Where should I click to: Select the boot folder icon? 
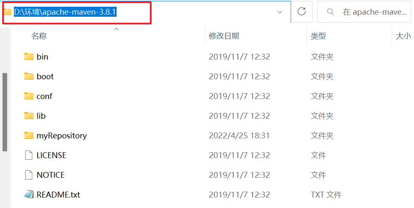29,77
